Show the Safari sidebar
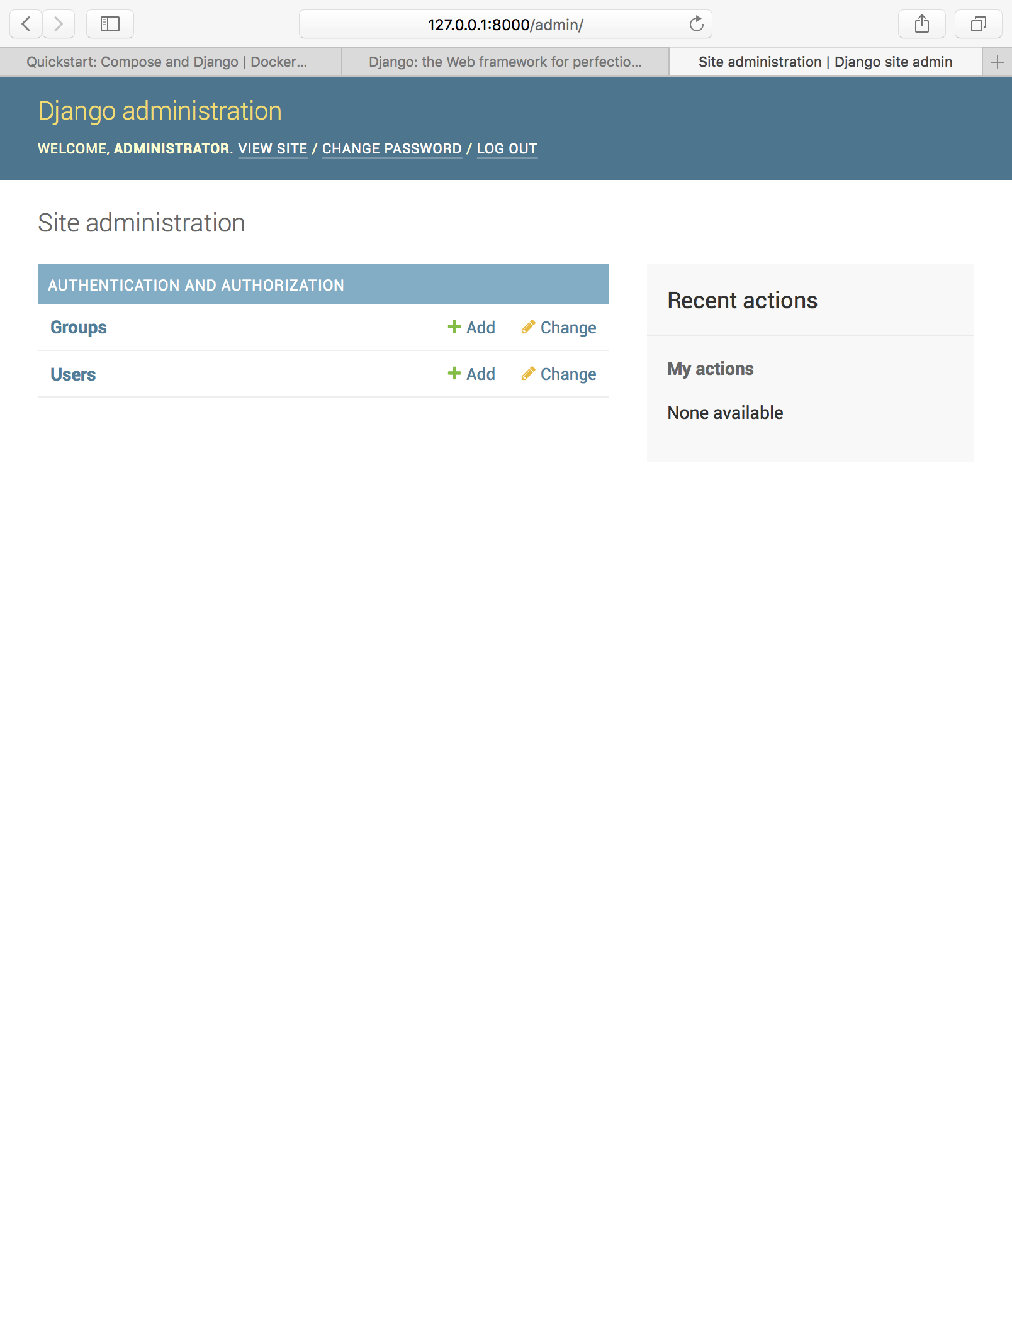The height and width of the screenshot is (1321, 1012). click(x=110, y=25)
